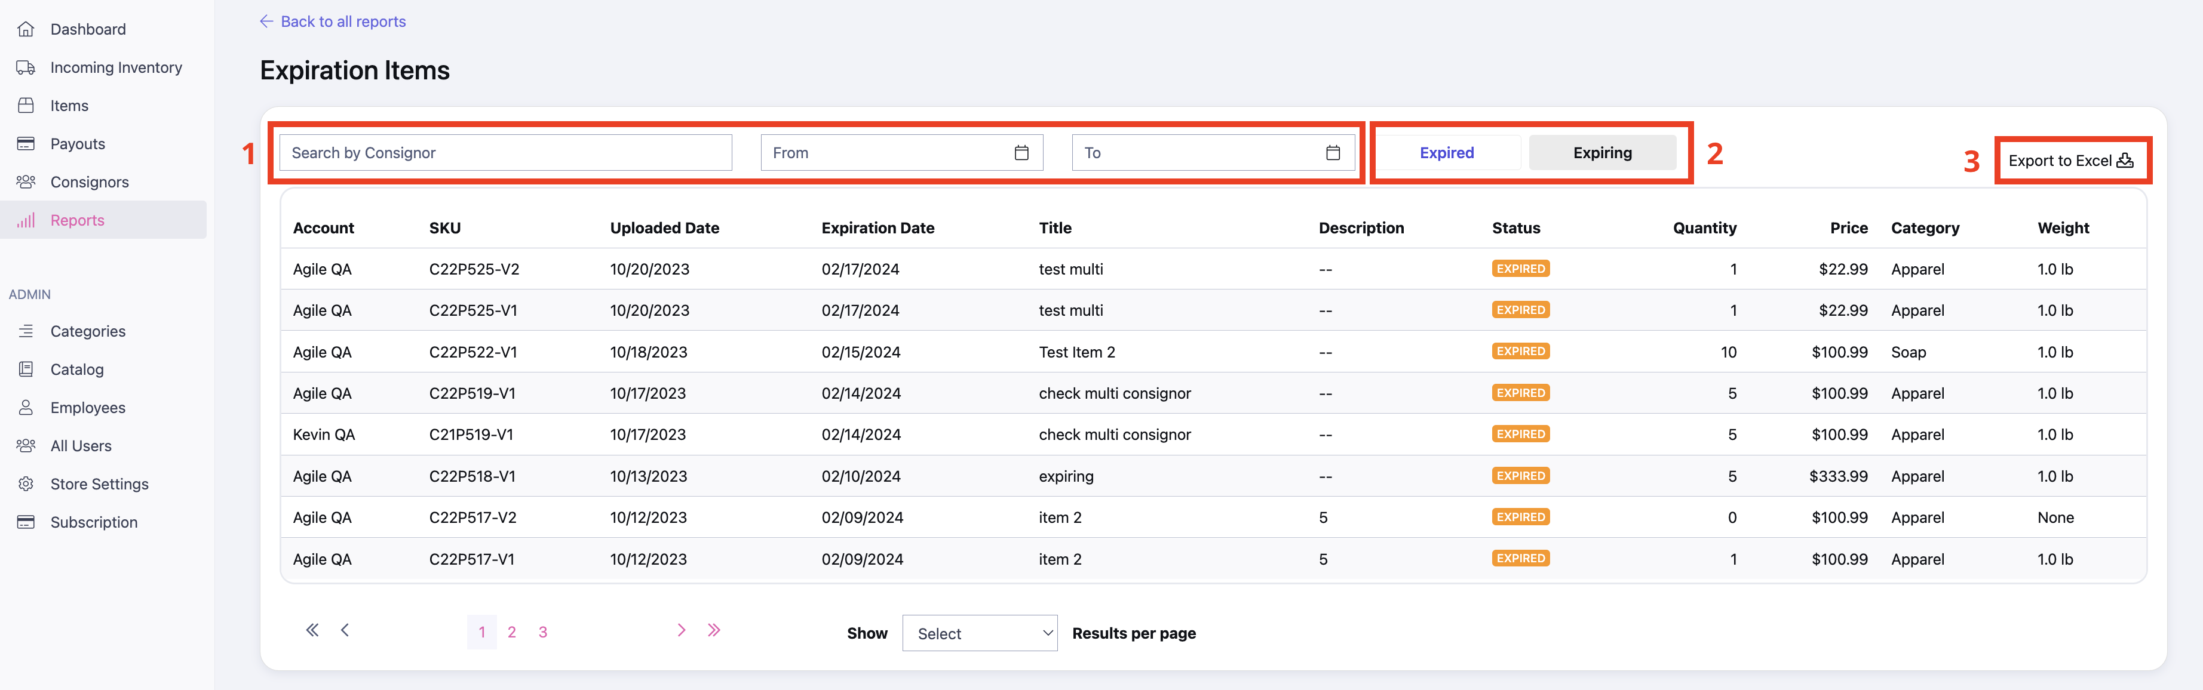Go to page 1

pos(481,632)
